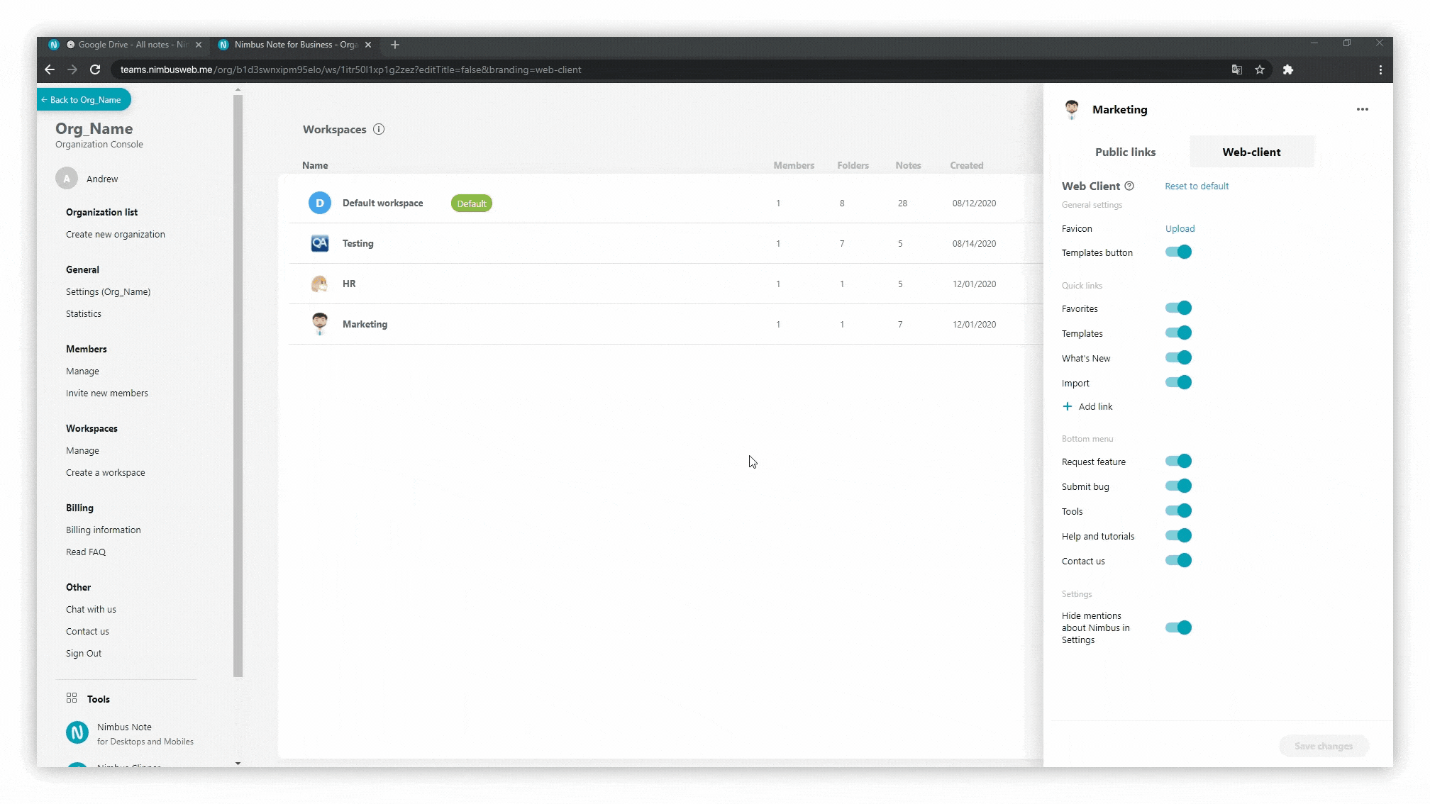Click Create new organization link
This screenshot has height=804, width=1430.
click(x=115, y=234)
